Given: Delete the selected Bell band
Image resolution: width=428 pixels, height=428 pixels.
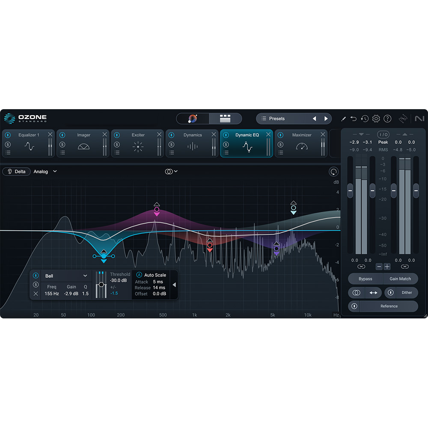Looking at the screenshot, I should coord(36,294).
